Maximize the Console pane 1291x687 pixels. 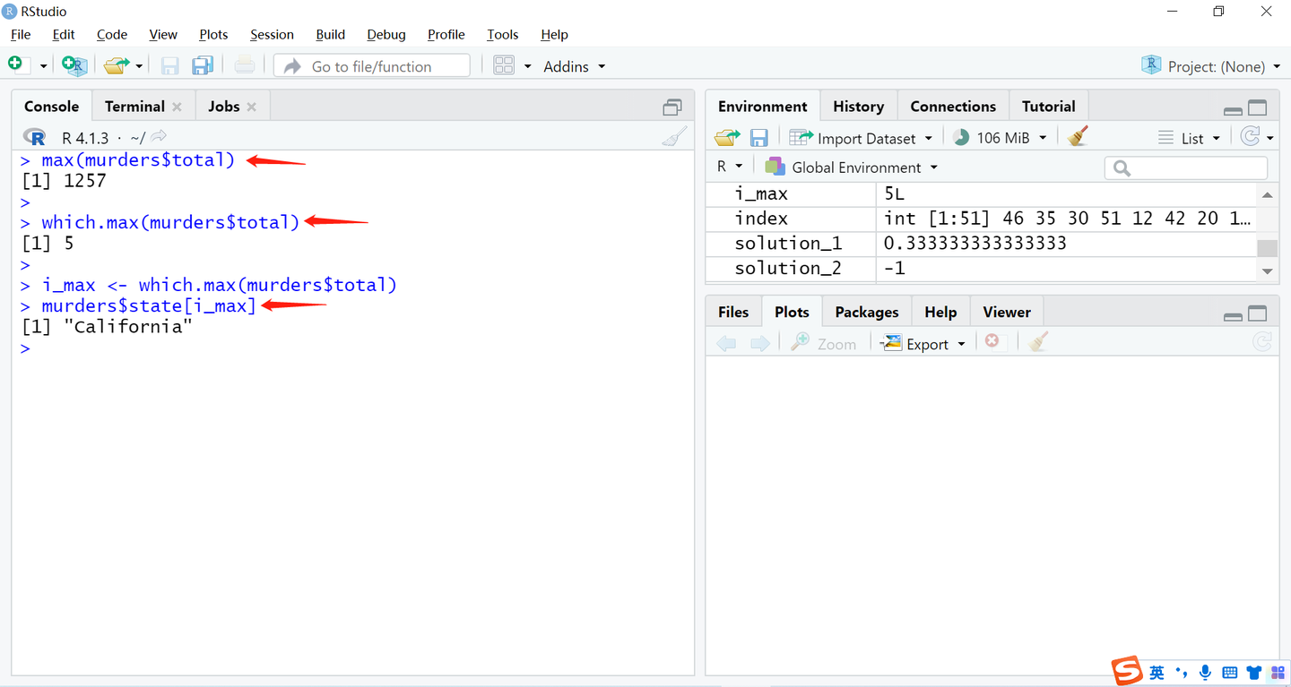[x=672, y=107]
